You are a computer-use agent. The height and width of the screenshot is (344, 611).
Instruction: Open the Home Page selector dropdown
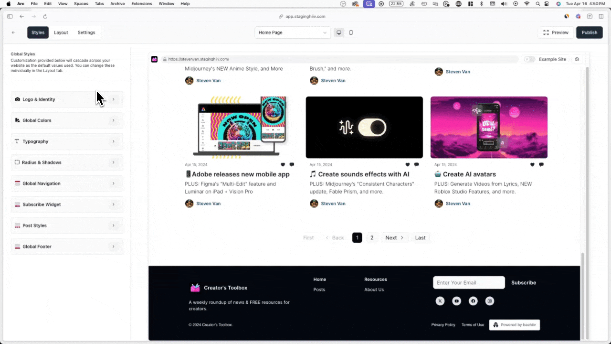click(x=293, y=32)
